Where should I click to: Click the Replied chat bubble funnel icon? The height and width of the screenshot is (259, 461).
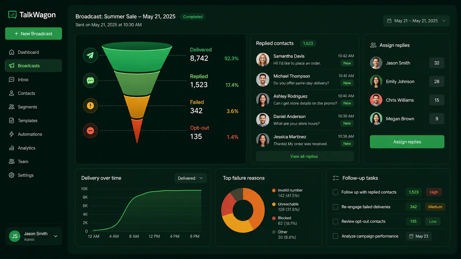[x=90, y=80]
